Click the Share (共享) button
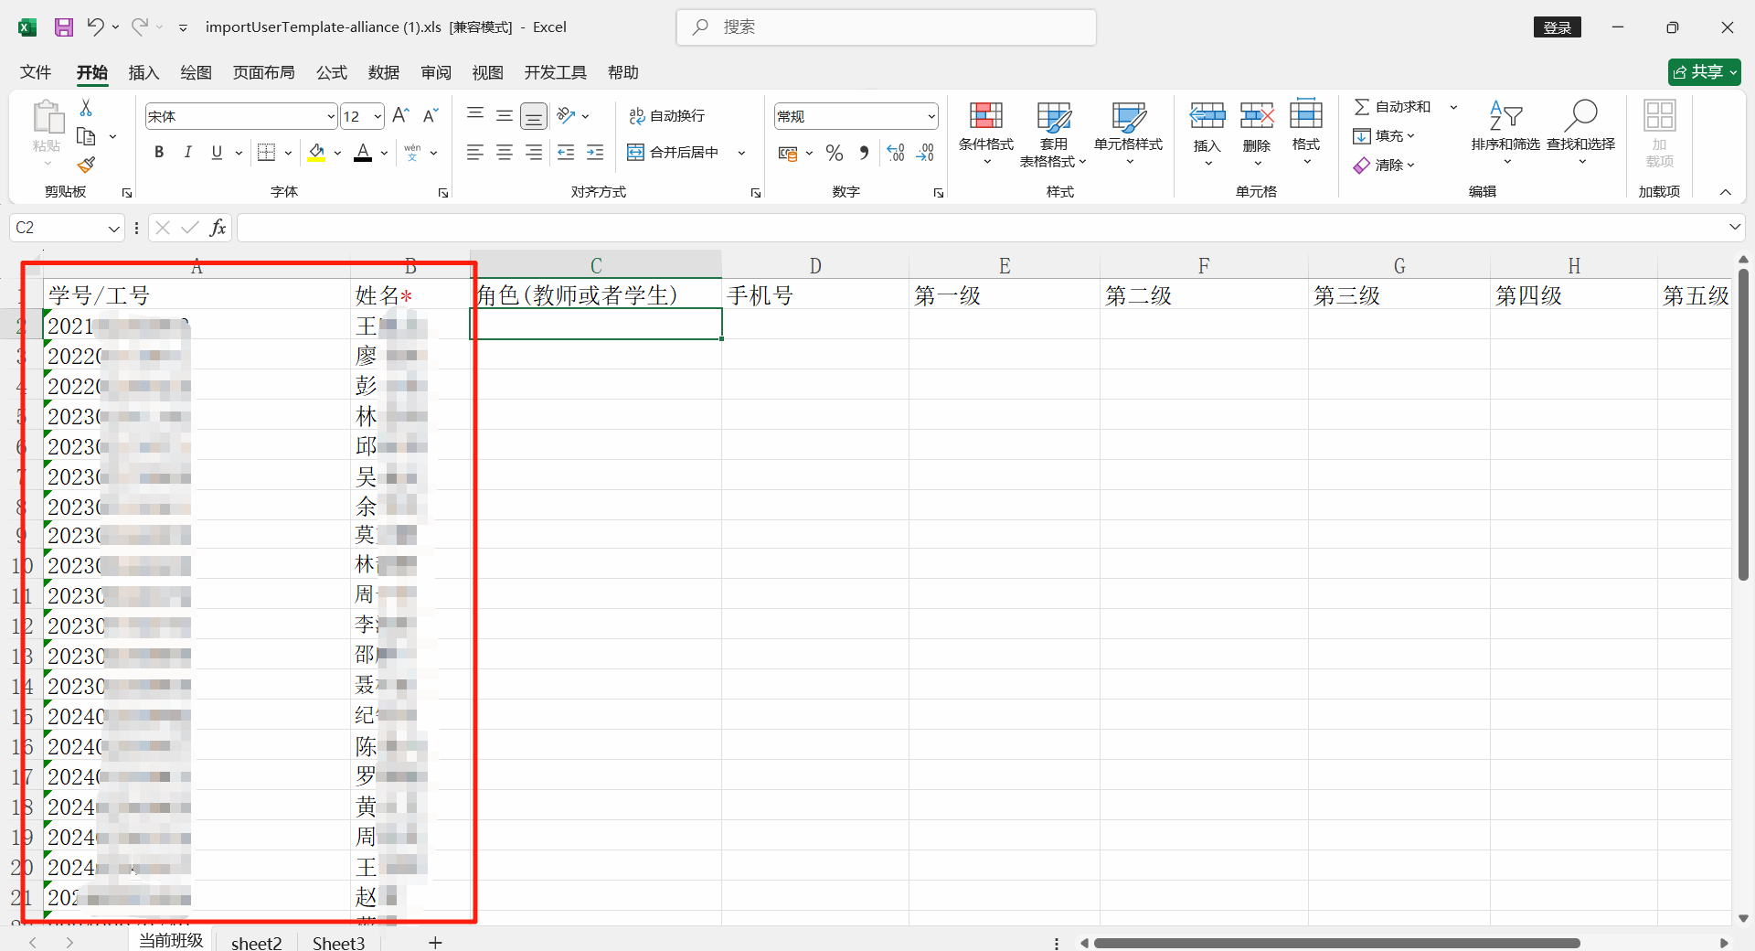Screen dimensions: 1755x951 1704,72
